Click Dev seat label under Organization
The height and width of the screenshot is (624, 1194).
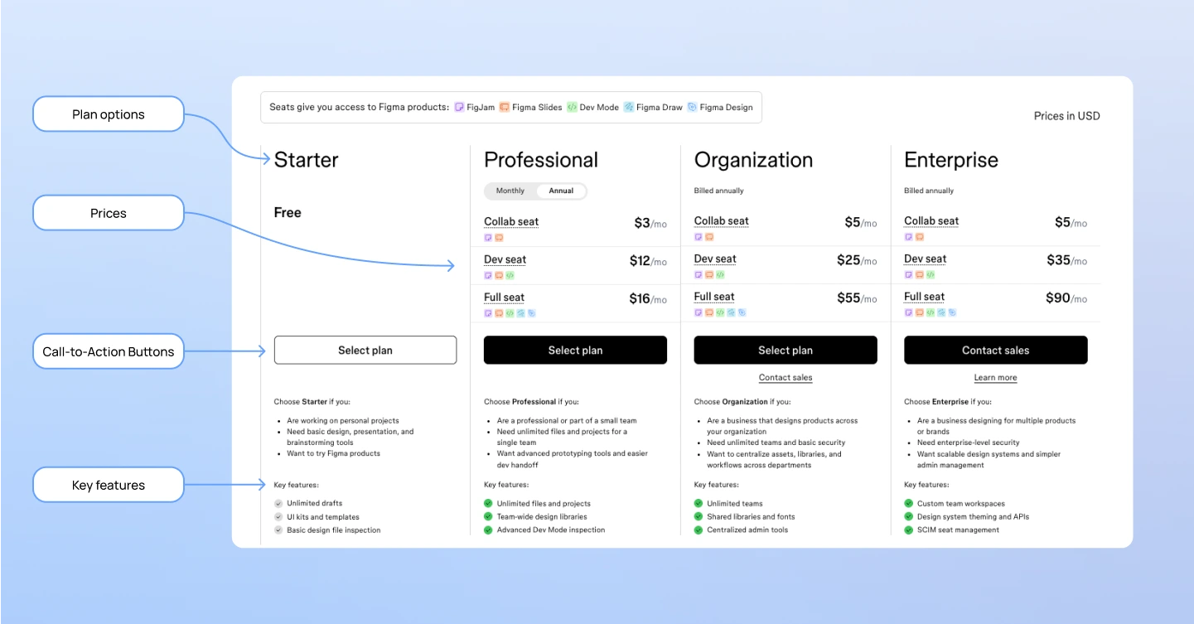715,259
